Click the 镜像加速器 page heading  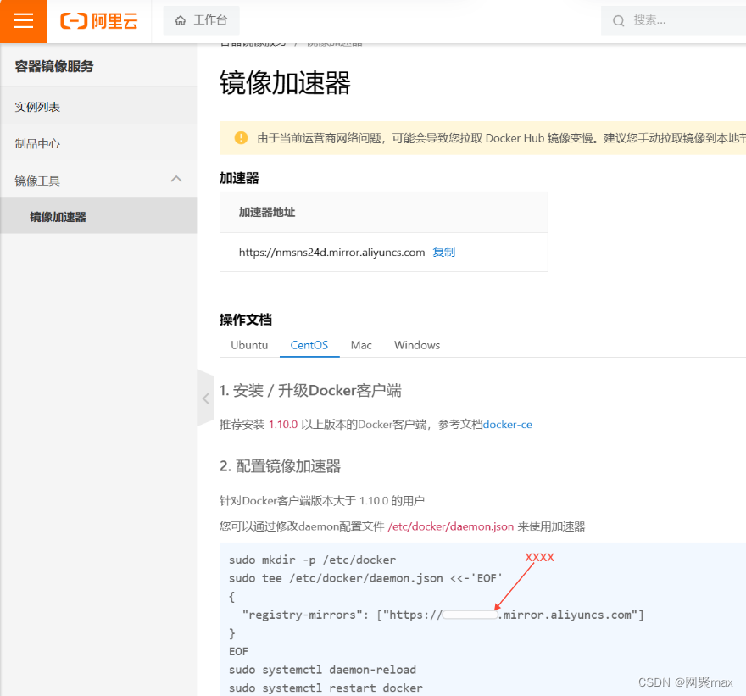[x=285, y=83]
